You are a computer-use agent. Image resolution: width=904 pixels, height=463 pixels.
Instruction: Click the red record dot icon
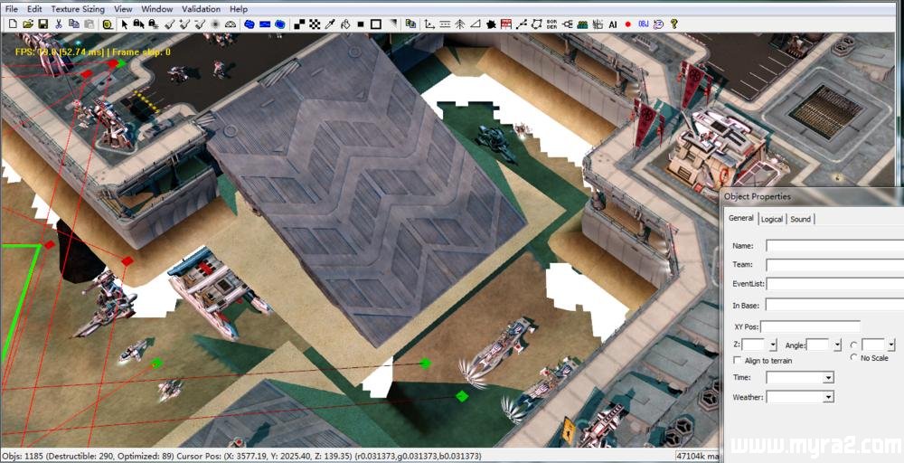[x=628, y=24]
